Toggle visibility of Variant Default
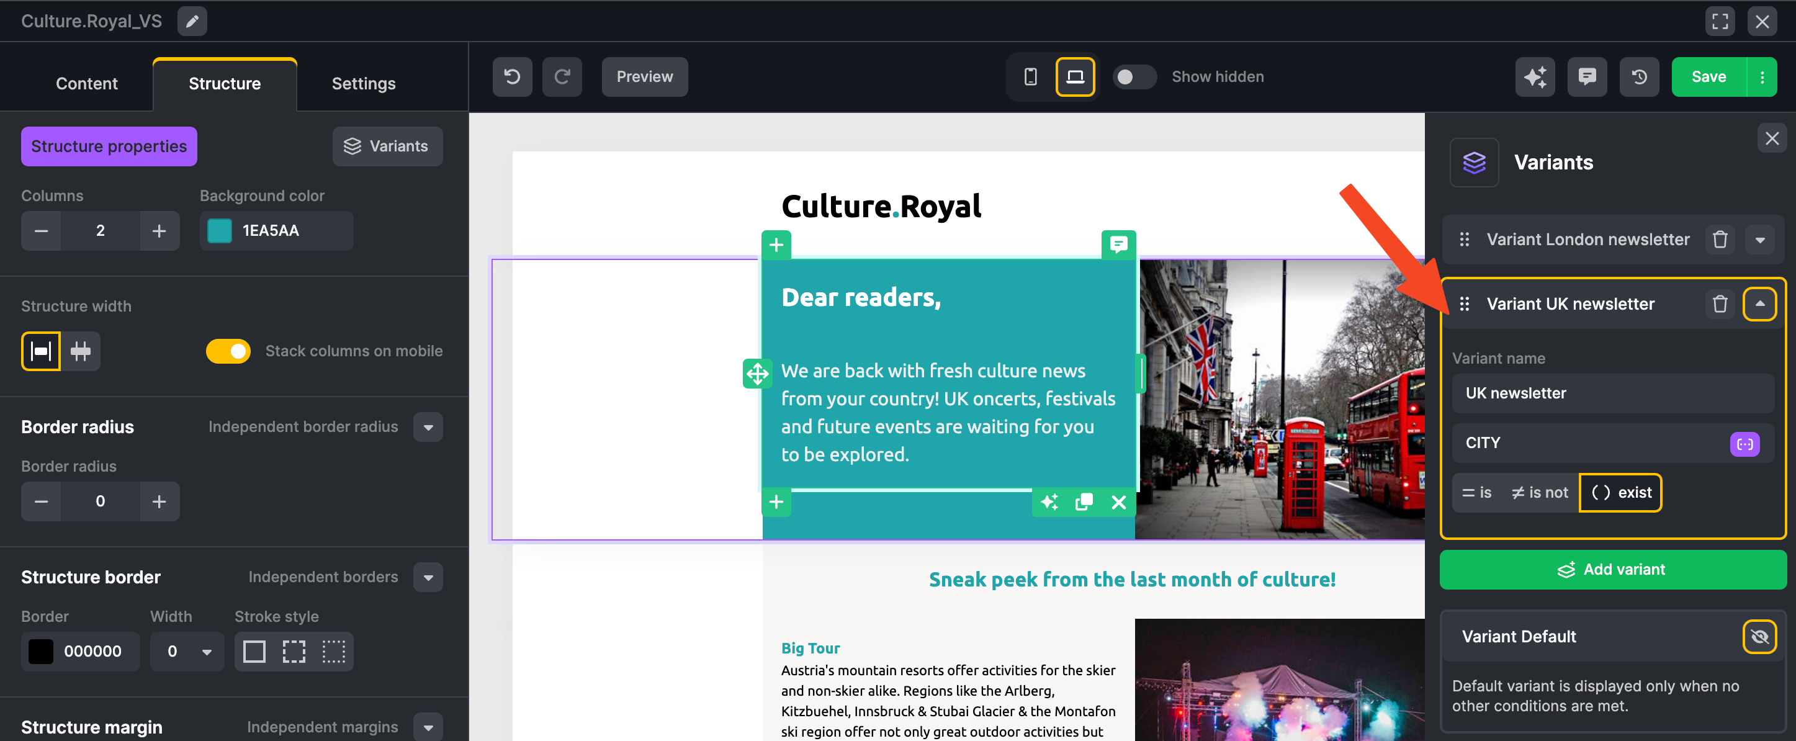This screenshot has height=741, width=1796. 1759,637
